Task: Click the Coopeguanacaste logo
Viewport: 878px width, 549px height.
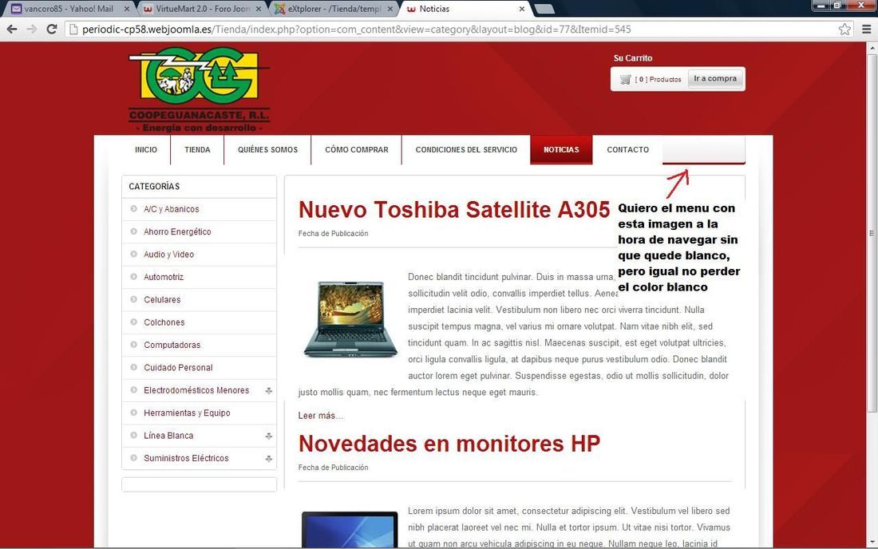Action: coord(200,89)
